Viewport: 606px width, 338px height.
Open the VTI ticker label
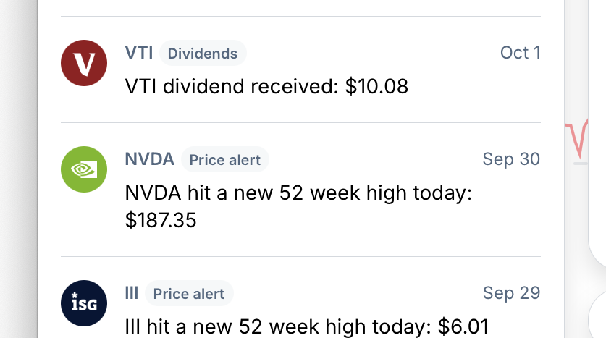pyautogui.click(x=139, y=53)
